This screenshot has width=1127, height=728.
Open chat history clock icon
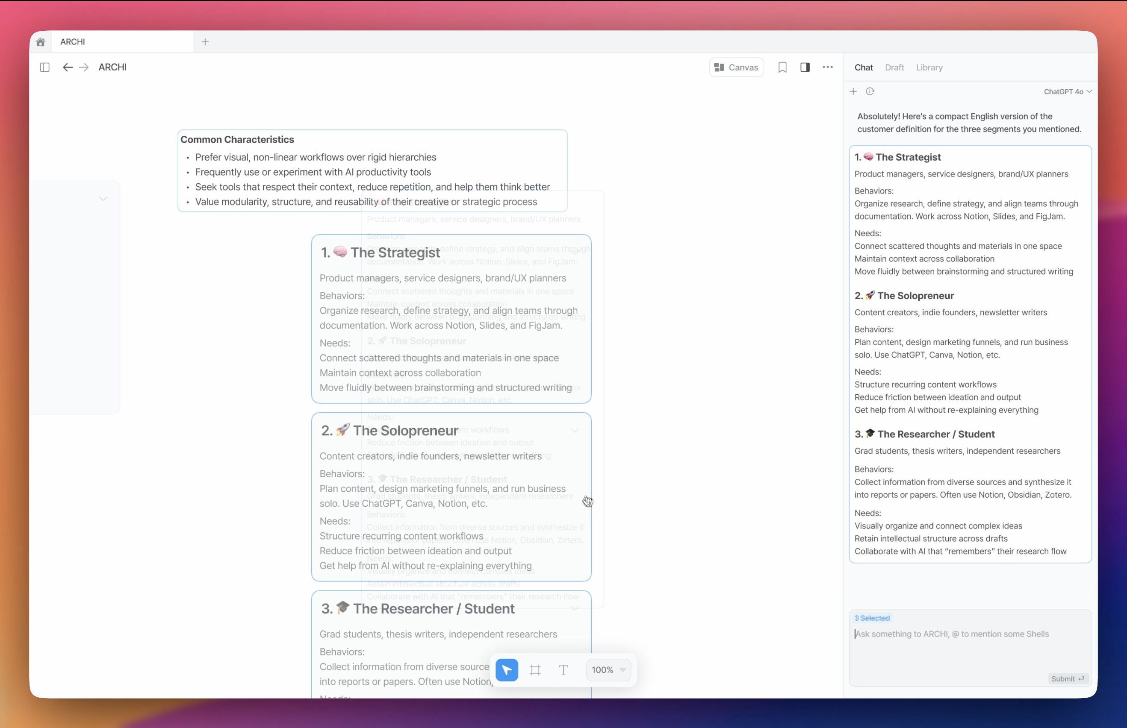tap(870, 91)
